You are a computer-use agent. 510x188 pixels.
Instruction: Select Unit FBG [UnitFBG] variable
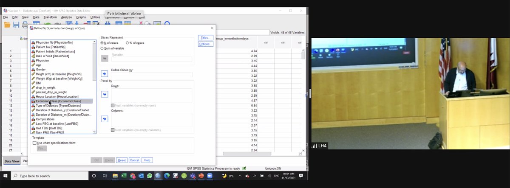coord(49,128)
